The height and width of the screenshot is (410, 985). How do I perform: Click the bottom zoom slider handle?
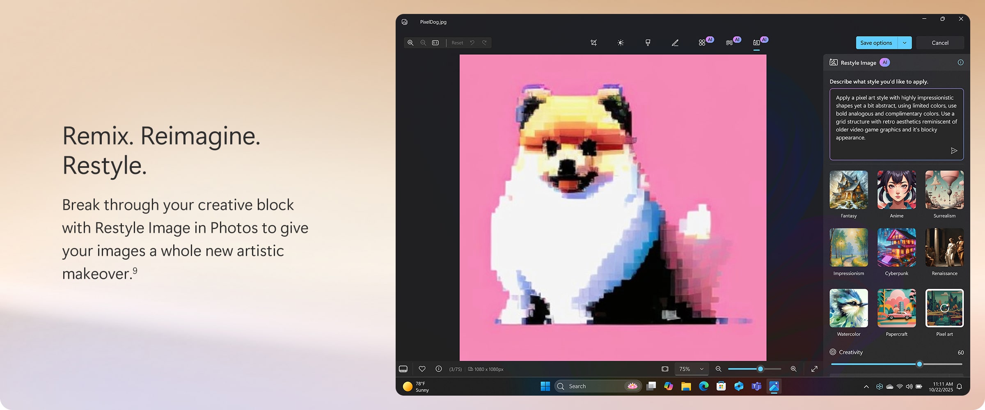pyautogui.click(x=761, y=369)
